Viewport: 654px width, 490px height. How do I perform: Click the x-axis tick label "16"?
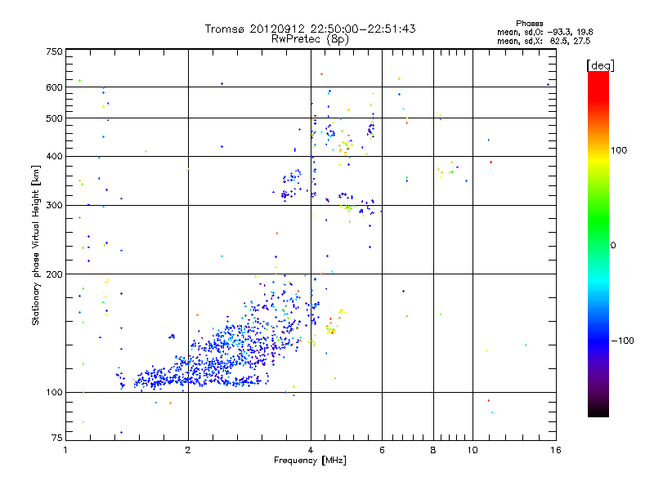tap(556, 450)
